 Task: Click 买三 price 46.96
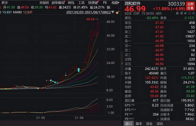tap(159, 55)
